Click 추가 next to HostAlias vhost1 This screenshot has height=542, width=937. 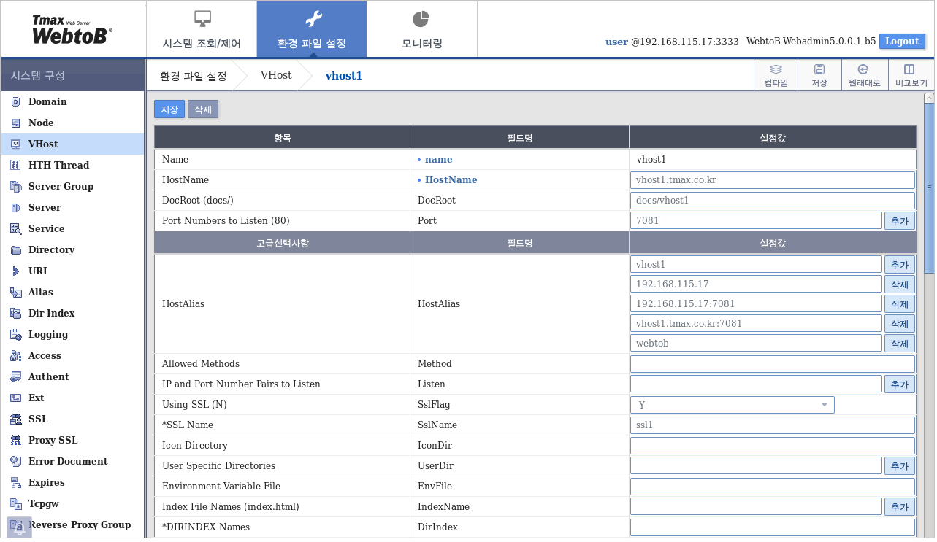(x=900, y=265)
